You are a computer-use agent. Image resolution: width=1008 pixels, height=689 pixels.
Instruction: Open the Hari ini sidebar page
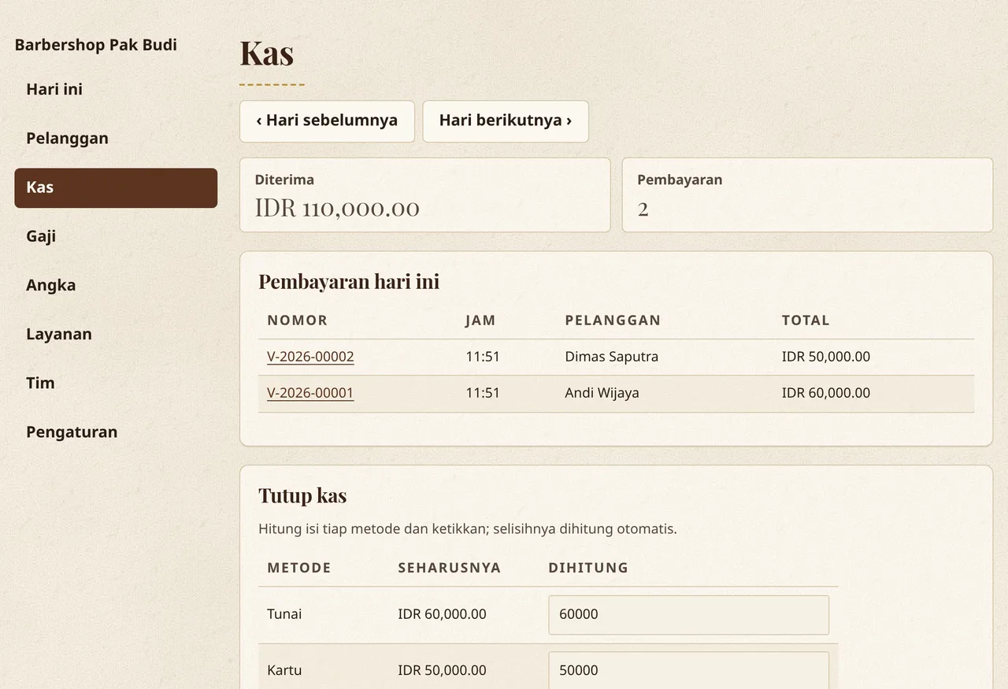point(116,90)
